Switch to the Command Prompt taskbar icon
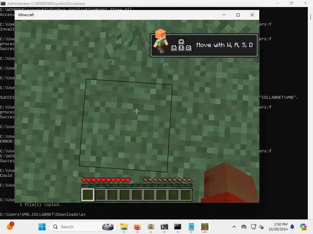The image size is (313, 234). (178, 227)
